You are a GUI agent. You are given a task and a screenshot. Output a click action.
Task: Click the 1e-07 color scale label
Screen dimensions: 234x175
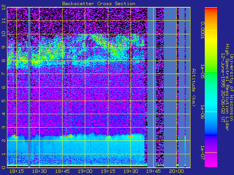click(203, 153)
